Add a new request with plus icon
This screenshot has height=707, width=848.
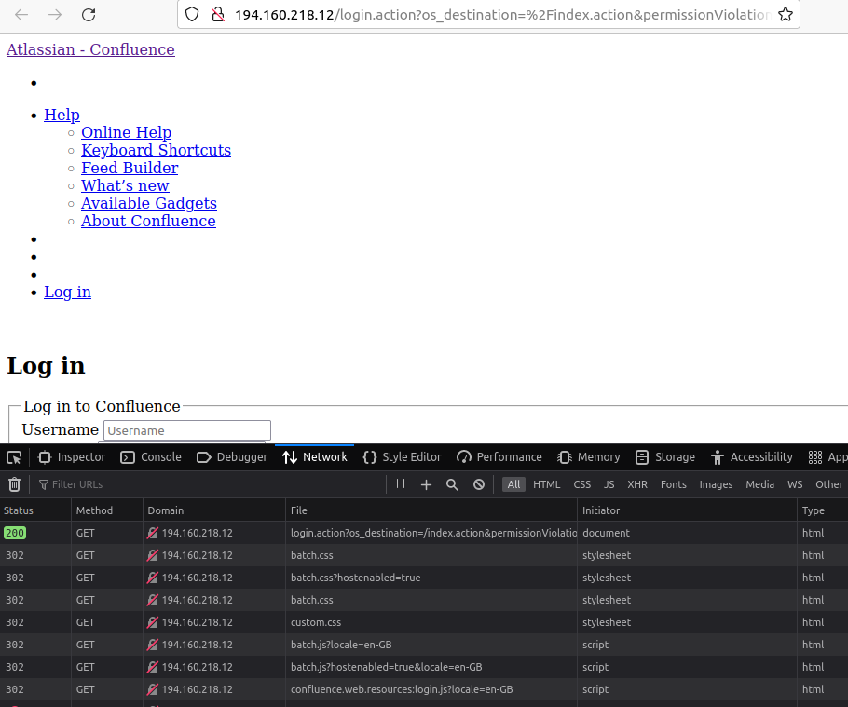coord(427,484)
